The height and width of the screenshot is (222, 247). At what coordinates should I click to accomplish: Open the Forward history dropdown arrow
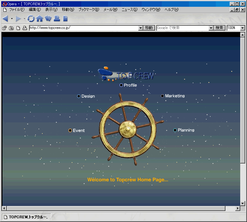(24, 18)
